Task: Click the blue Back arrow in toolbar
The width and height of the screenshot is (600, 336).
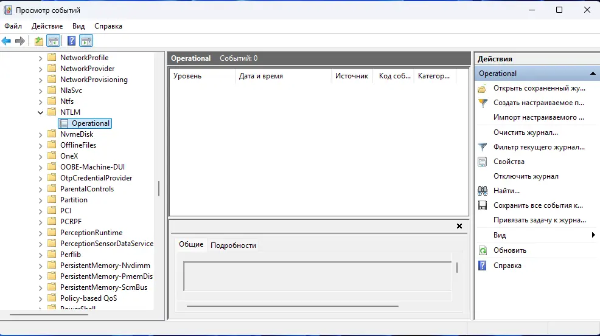Action: click(7, 41)
